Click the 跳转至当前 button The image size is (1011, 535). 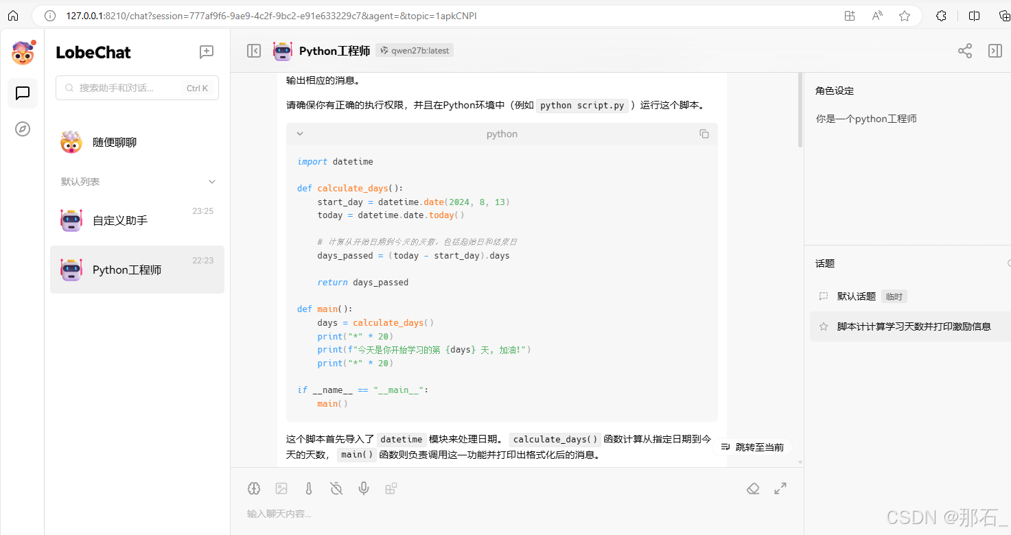753,447
